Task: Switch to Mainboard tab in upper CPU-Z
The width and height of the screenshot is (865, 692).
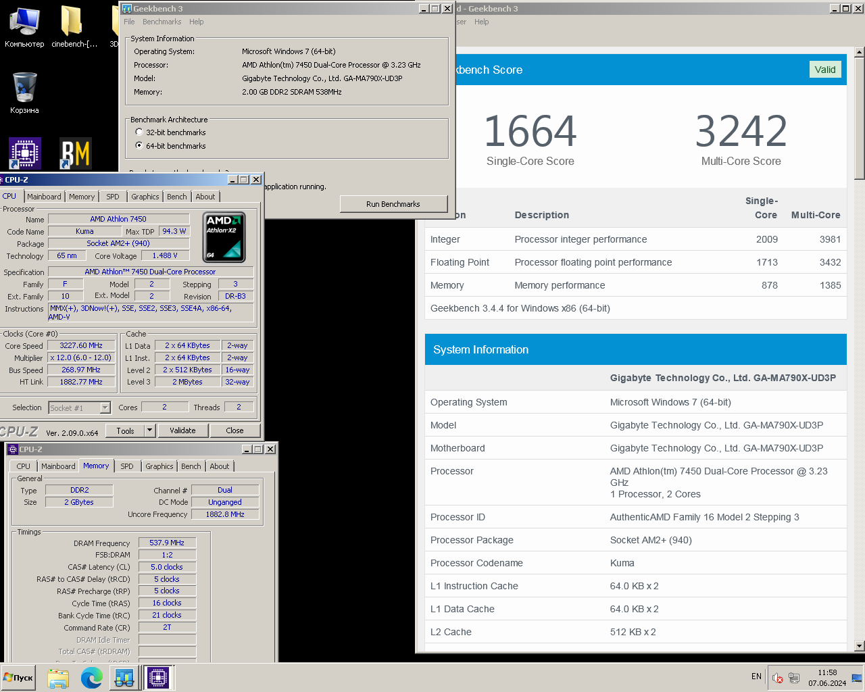Action: coord(45,197)
